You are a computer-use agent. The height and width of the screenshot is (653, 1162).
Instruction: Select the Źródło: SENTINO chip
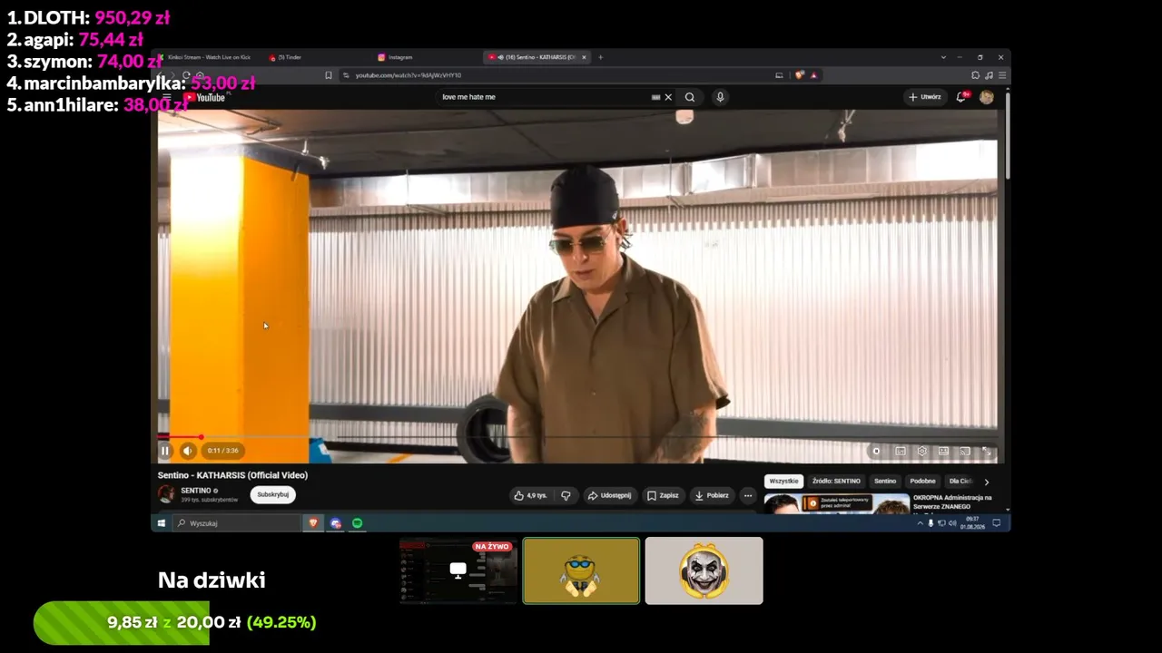click(836, 482)
